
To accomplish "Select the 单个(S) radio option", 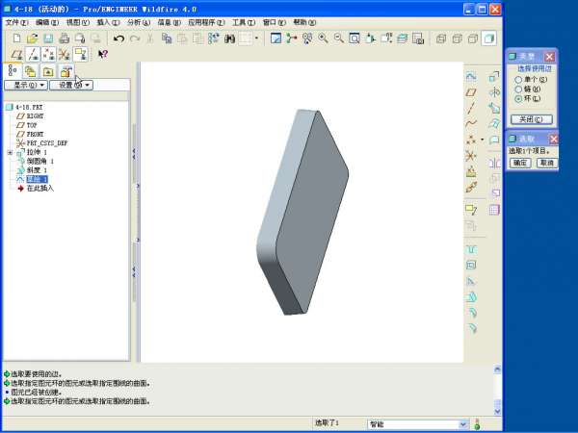I will click(518, 80).
